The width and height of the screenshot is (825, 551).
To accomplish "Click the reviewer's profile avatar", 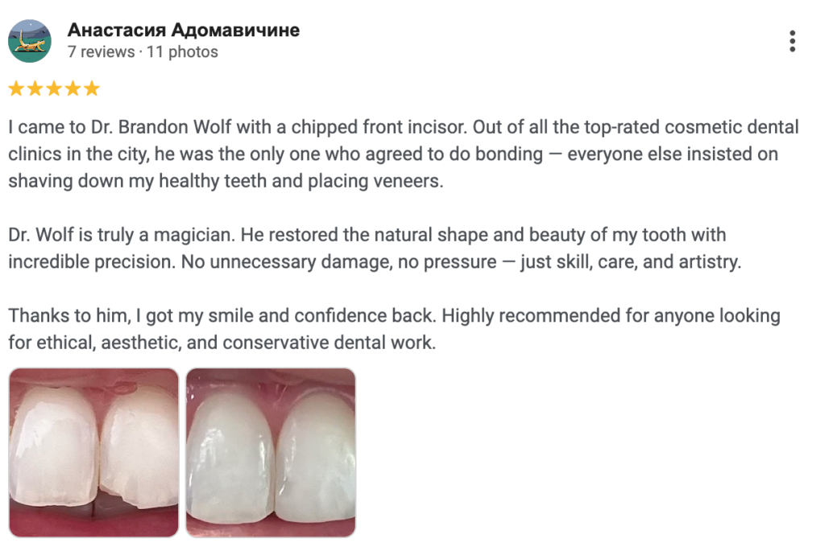I will (x=30, y=41).
